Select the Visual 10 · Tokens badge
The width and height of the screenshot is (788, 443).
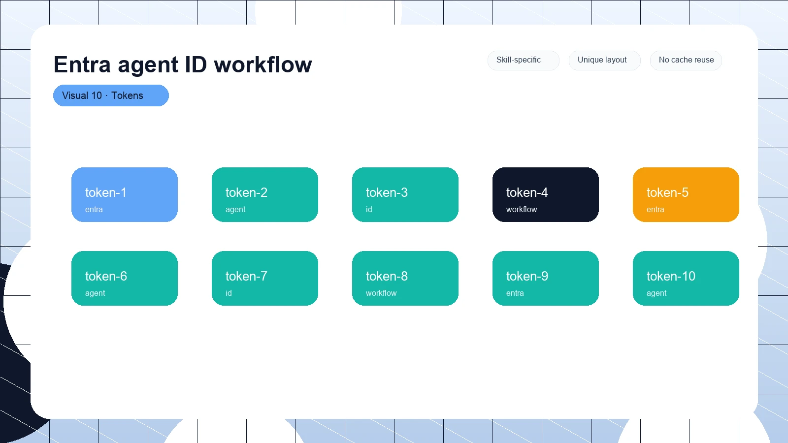[111, 95]
